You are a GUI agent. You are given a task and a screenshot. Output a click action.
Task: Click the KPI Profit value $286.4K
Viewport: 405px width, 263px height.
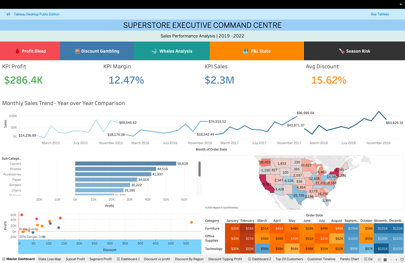click(x=23, y=80)
